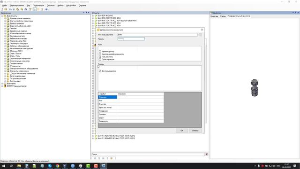Open the 'Вид' menu

(x=28, y=6)
